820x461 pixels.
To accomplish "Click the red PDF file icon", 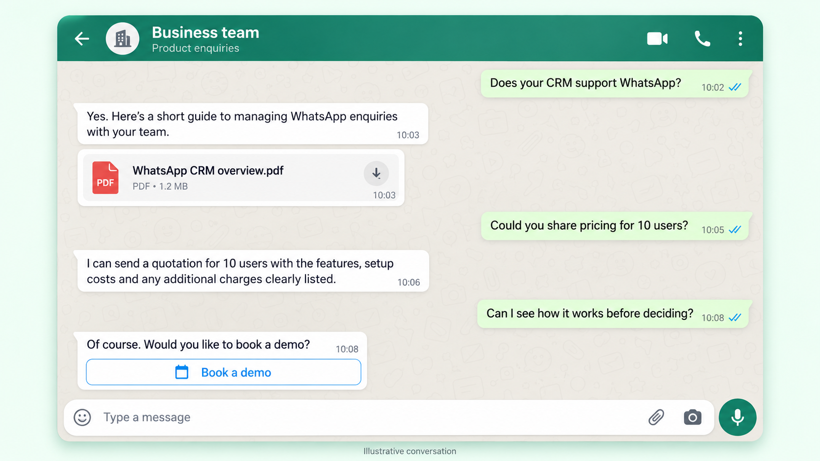I will (x=105, y=178).
